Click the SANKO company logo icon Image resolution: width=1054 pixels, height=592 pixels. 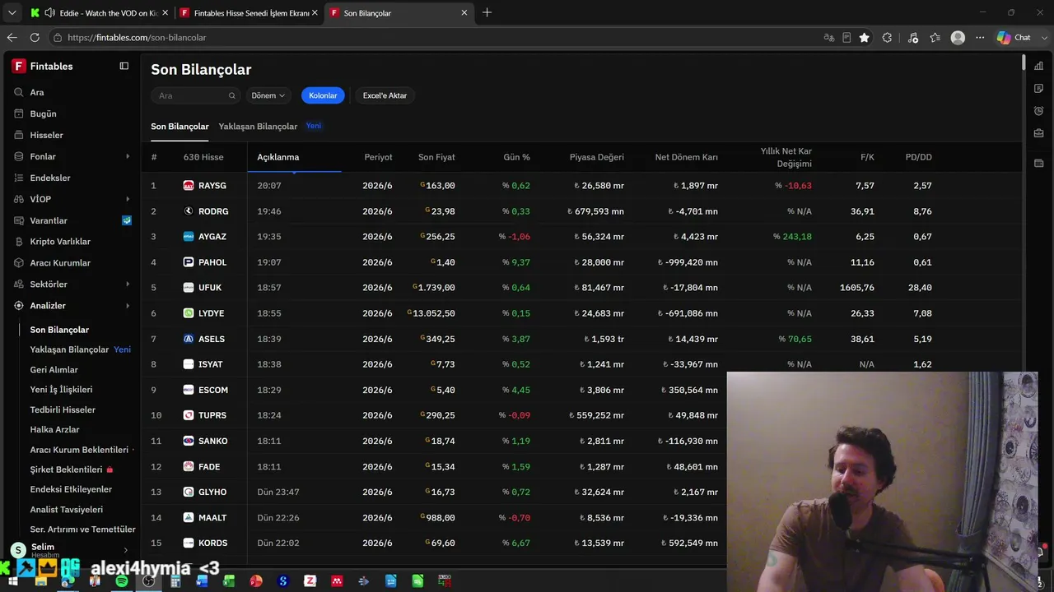(189, 441)
